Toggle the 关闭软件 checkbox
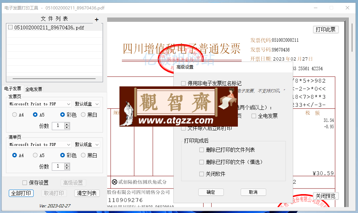The image size is (358, 213). pyautogui.click(x=201, y=174)
